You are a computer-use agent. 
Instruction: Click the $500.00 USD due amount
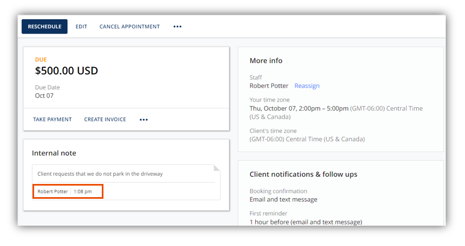[67, 71]
